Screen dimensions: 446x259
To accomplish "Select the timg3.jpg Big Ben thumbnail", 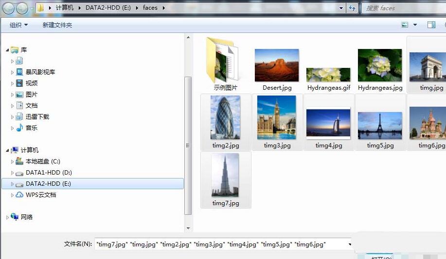I will [x=276, y=117].
